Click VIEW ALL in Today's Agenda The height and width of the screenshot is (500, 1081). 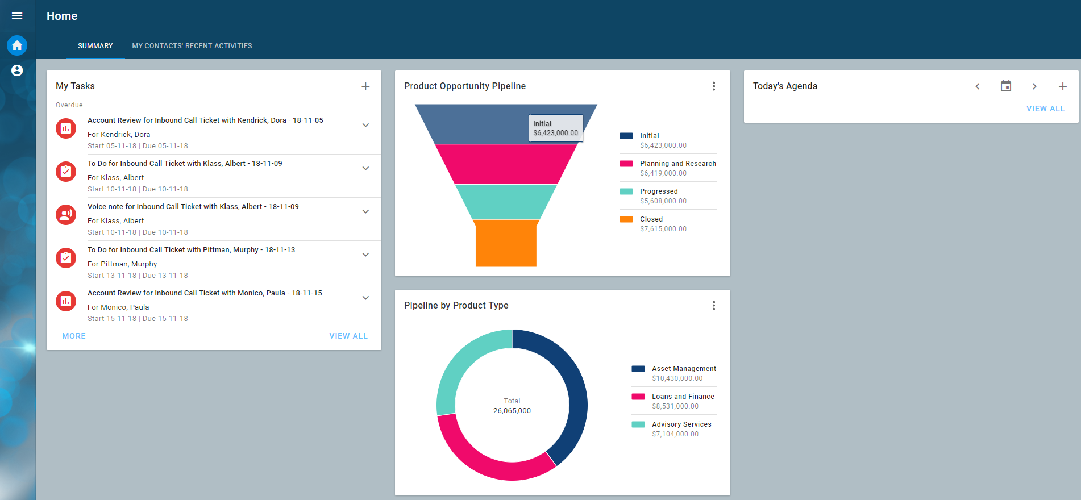tap(1045, 109)
